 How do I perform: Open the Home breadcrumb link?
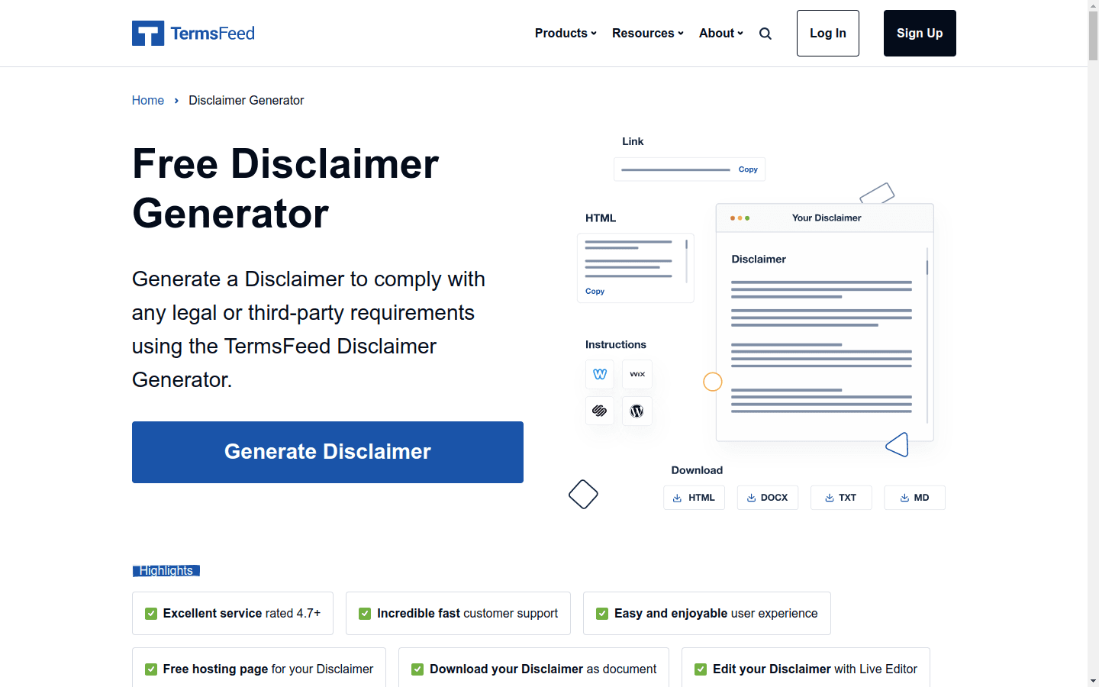pyautogui.click(x=148, y=100)
